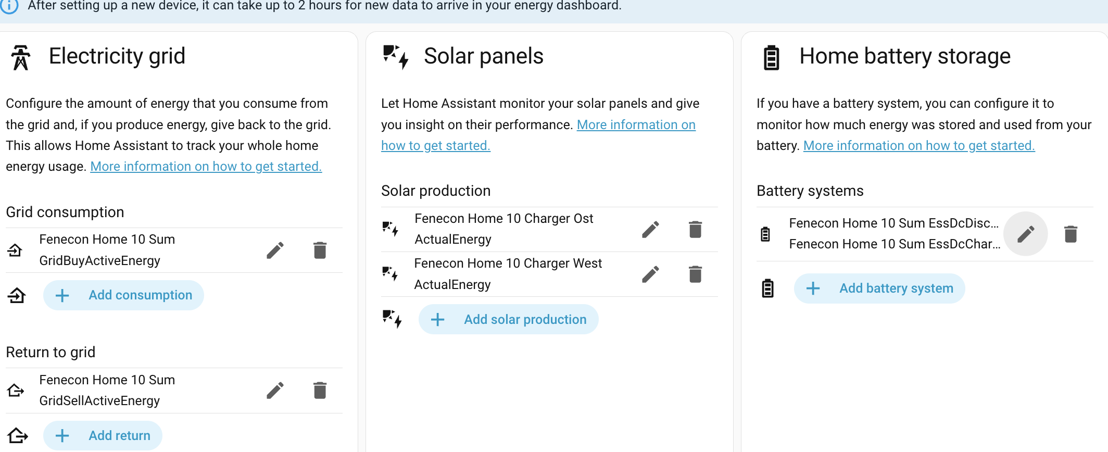The height and width of the screenshot is (452, 1108).
Task: Click the Add return button
Action: 103,436
